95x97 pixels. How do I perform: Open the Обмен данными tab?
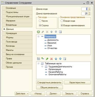click(17, 63)
